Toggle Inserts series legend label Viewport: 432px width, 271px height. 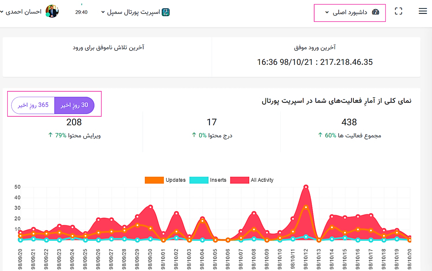[218, 180]
